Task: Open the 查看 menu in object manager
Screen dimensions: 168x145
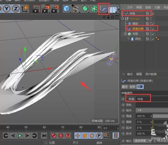Action: point(148,7)
